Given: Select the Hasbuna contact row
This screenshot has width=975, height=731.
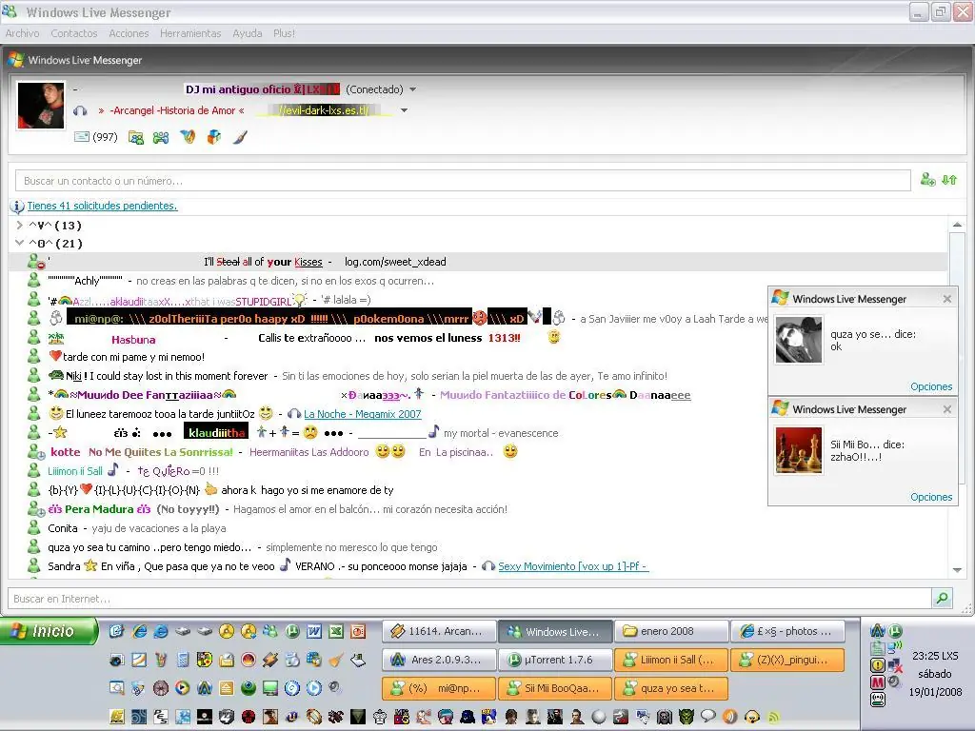Looking at the screenshot, I should (389, 338).
